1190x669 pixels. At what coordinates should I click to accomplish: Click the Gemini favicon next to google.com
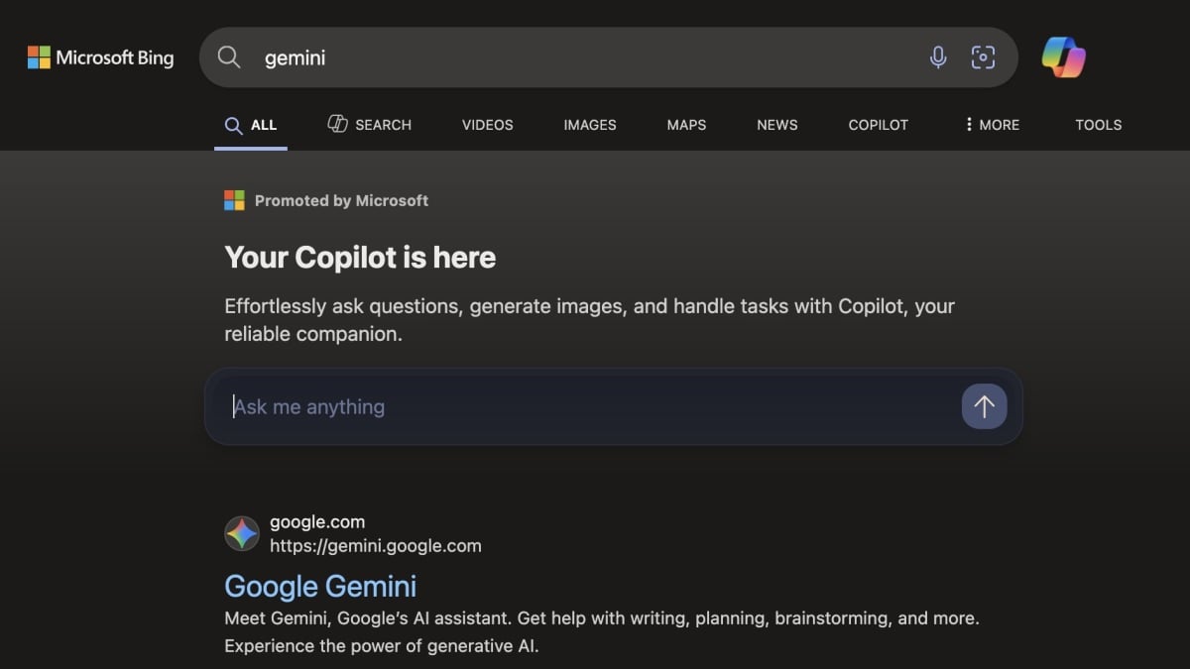coord(241,533)
